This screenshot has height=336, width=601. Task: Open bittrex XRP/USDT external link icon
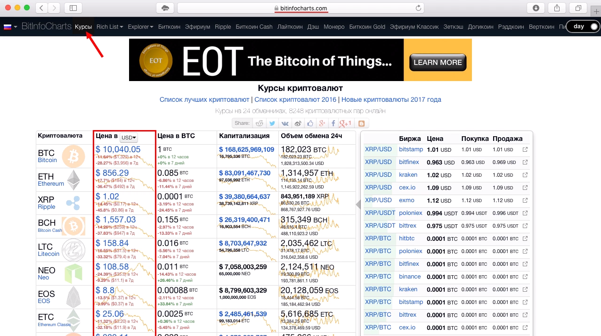525,226
